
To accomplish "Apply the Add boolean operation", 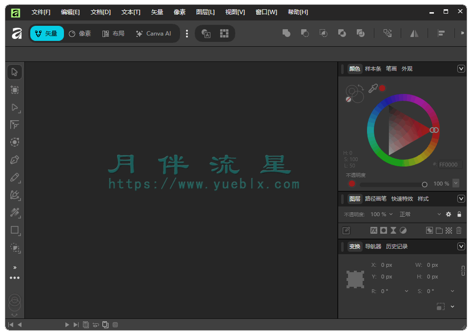I will (x=287, y=33).
